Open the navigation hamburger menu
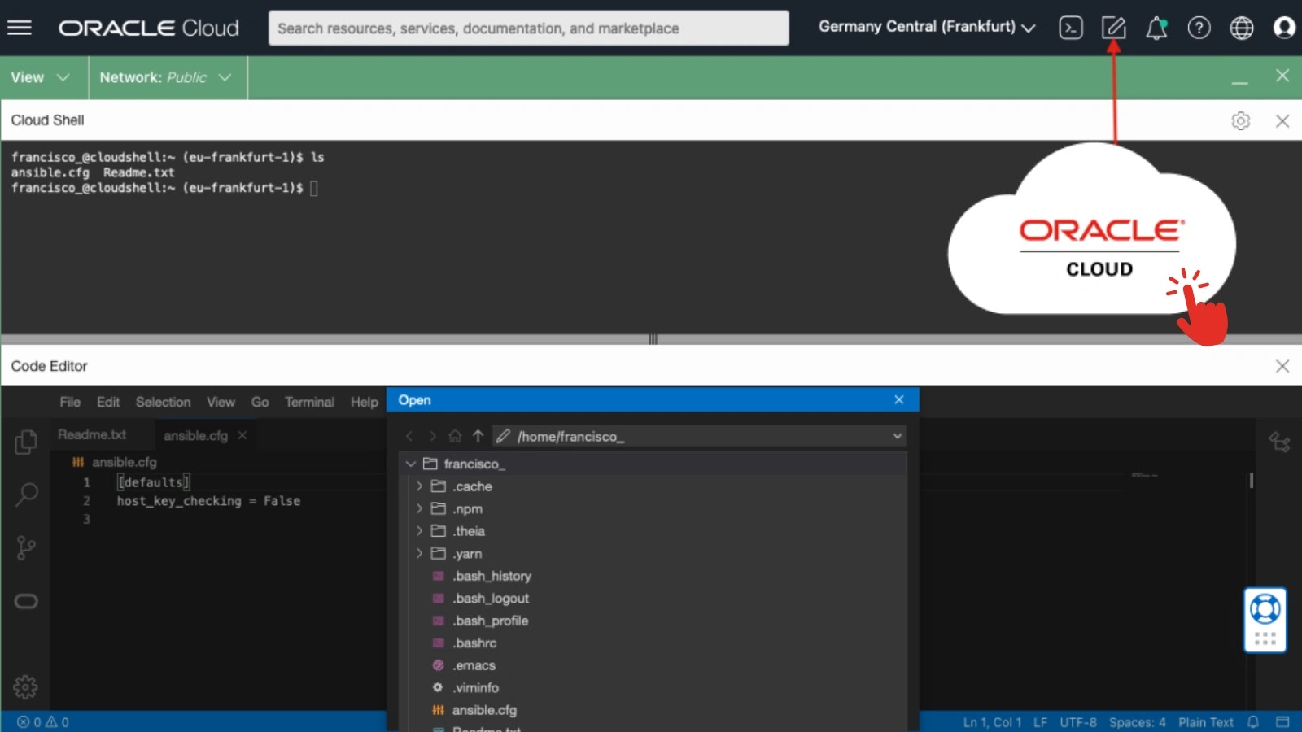This screenshot has height=732, width=1302. 20,28
